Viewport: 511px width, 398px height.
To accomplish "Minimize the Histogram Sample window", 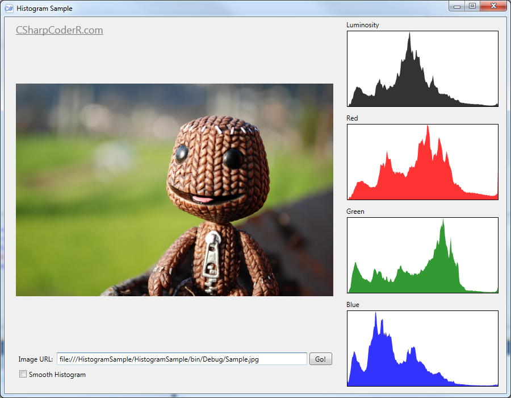I will (x=457, y=6).
